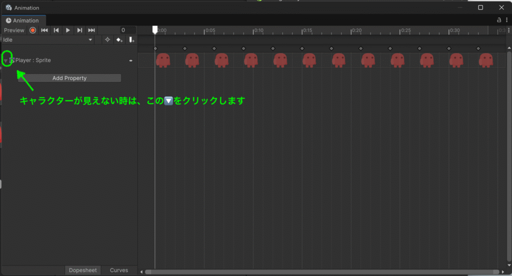Jump to the last keyframe of the clip
512x276 pixels.
[91, 30]
